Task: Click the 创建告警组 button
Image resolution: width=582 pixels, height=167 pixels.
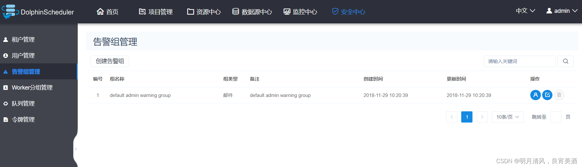Action: (x=110, y=61)
